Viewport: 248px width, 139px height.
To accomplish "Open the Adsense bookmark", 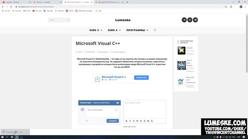I will point(59,11).
